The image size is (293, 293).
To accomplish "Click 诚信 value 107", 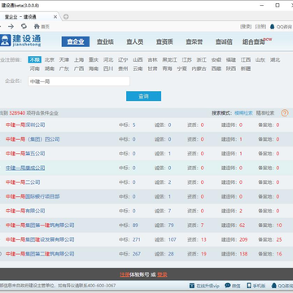I will [x=172, y=239].
